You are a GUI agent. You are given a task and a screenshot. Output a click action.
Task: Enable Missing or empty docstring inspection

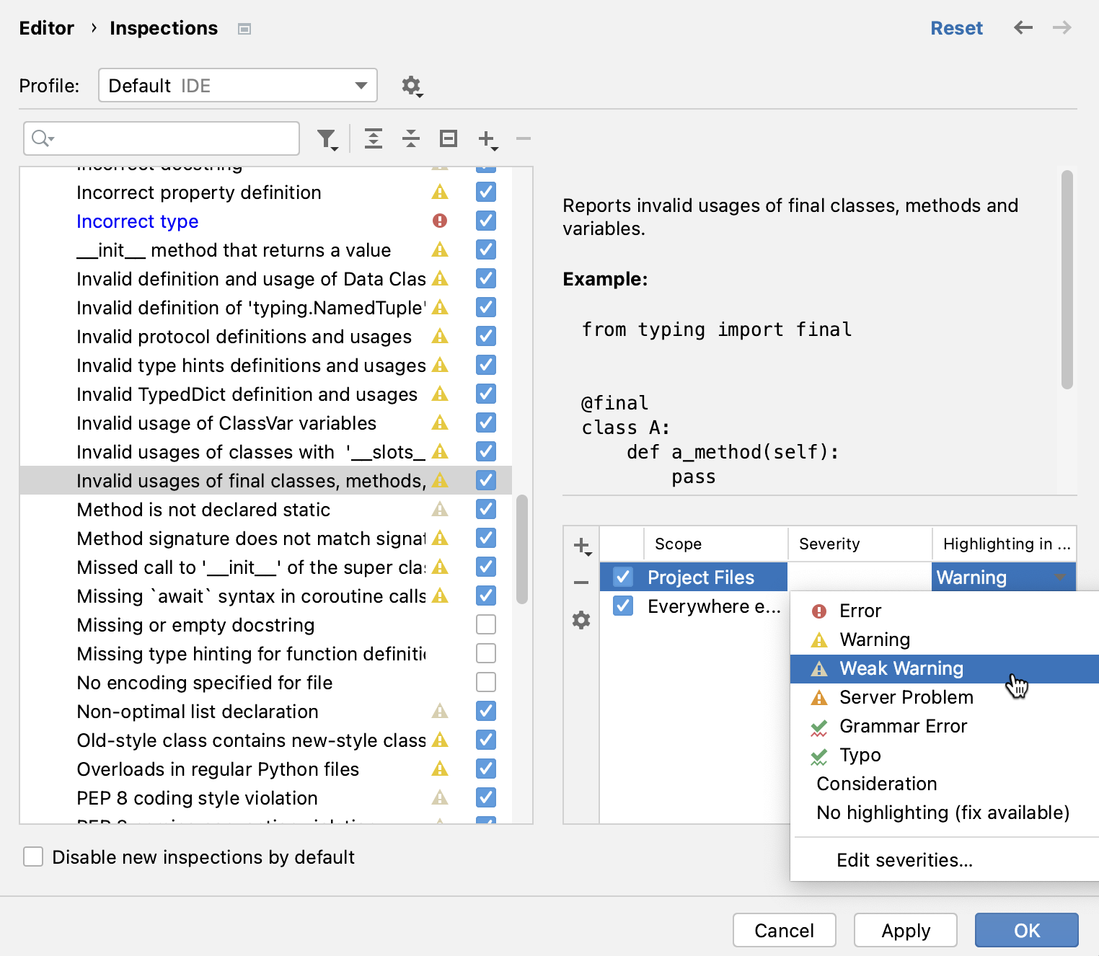486,624
